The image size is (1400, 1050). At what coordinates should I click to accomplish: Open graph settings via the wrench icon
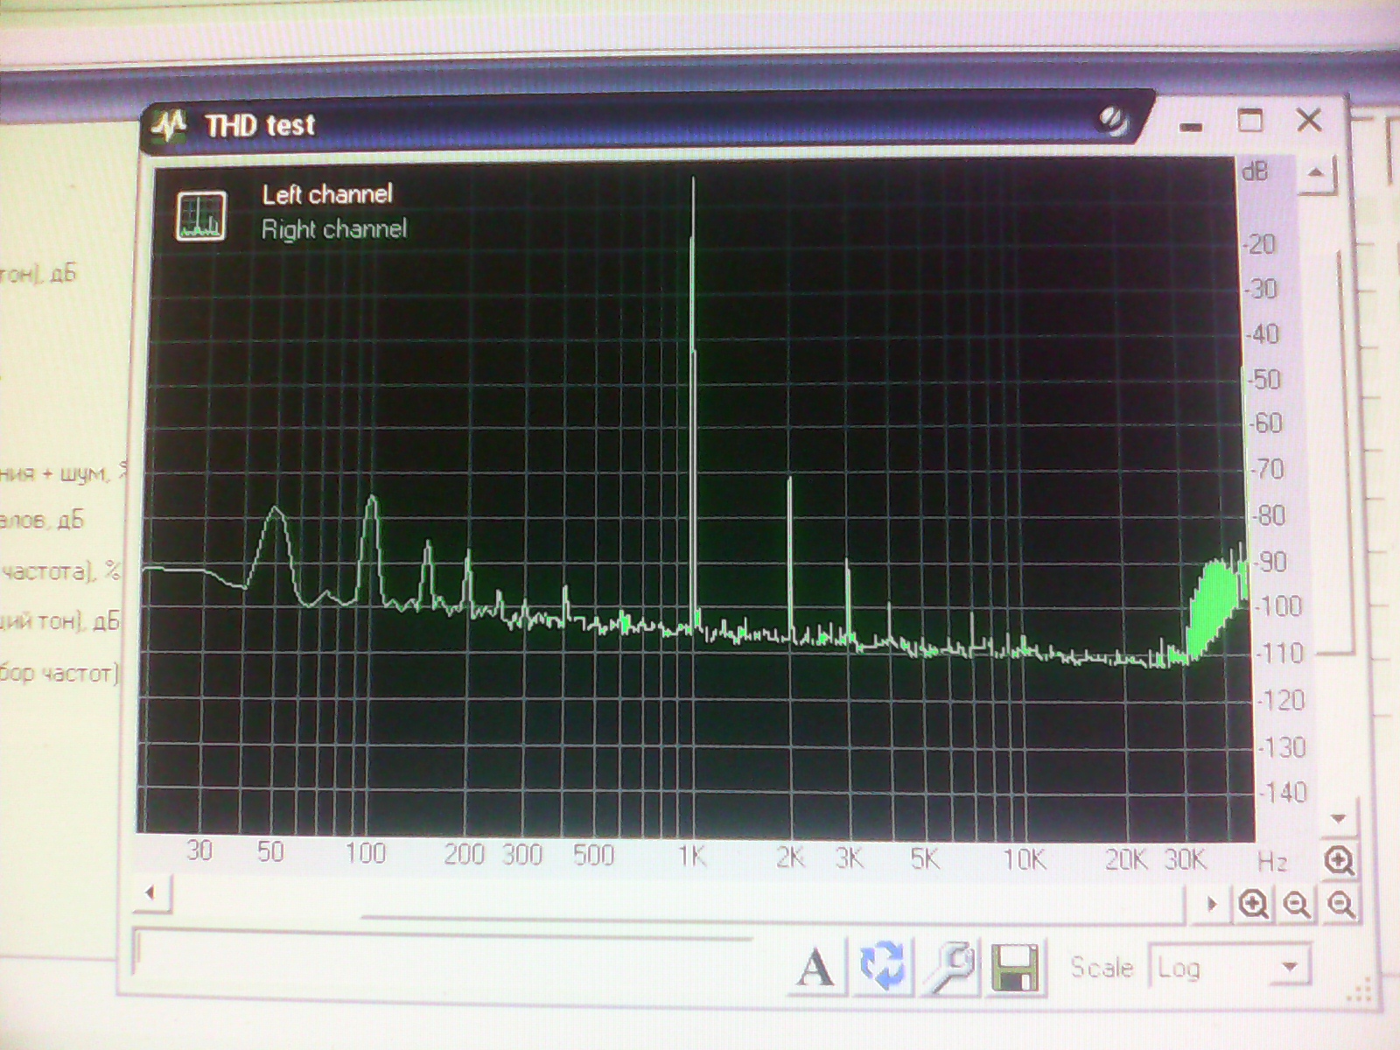[x=950, y=966]
